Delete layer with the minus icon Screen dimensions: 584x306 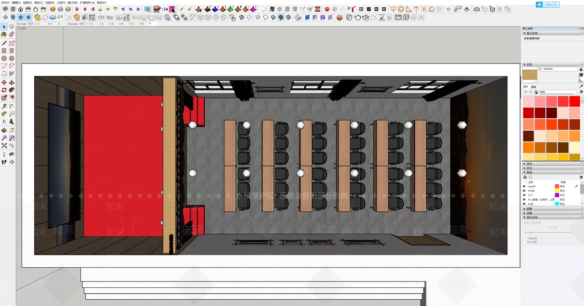pos(530,177)
